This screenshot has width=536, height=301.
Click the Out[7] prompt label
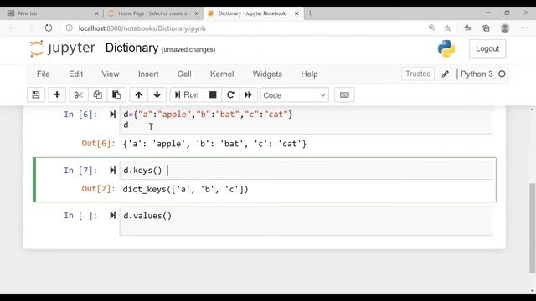99,189
